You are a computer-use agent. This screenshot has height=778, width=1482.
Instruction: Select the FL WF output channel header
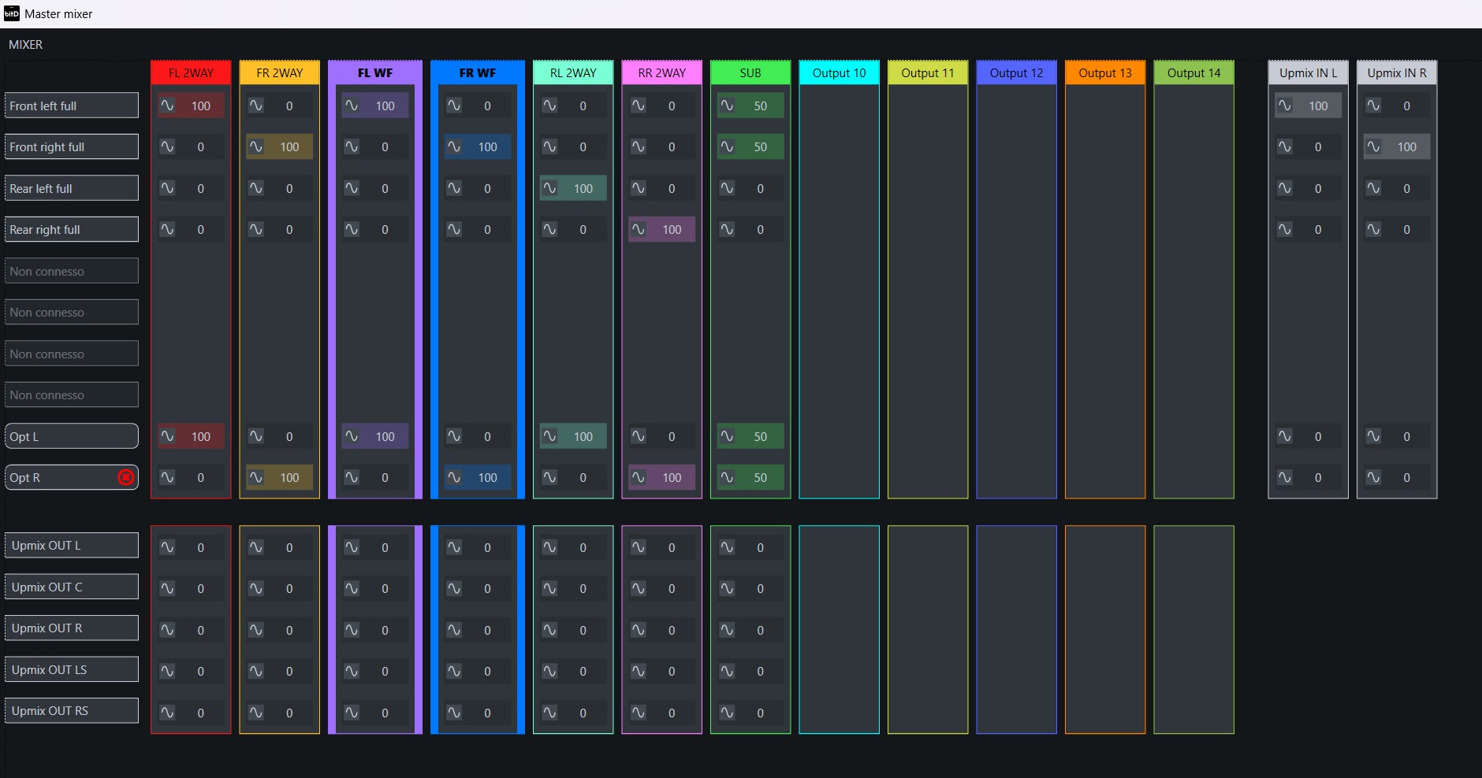[375, 72]
